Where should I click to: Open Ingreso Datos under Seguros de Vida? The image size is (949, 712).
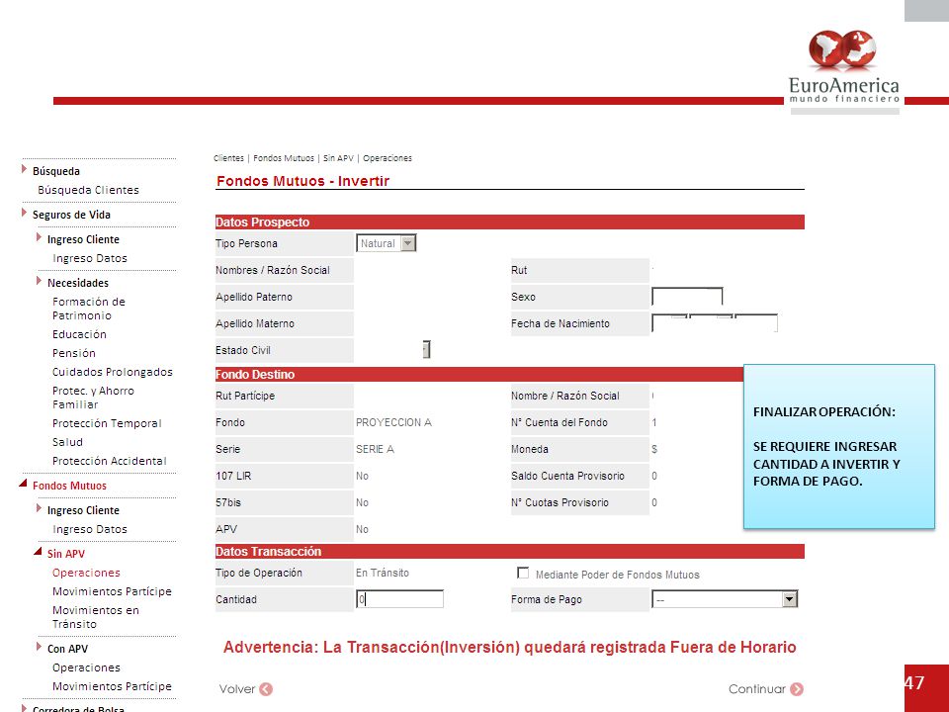[x=90, y=258]
